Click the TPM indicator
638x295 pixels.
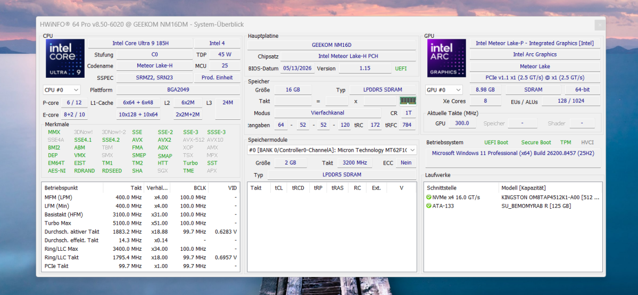[x=566, y=142]
